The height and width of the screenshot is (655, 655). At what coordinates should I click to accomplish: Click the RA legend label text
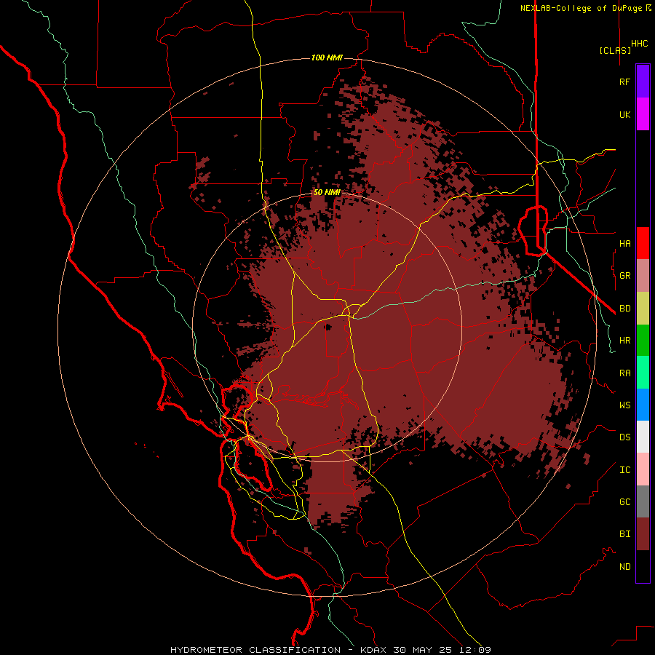click(625, 373)
